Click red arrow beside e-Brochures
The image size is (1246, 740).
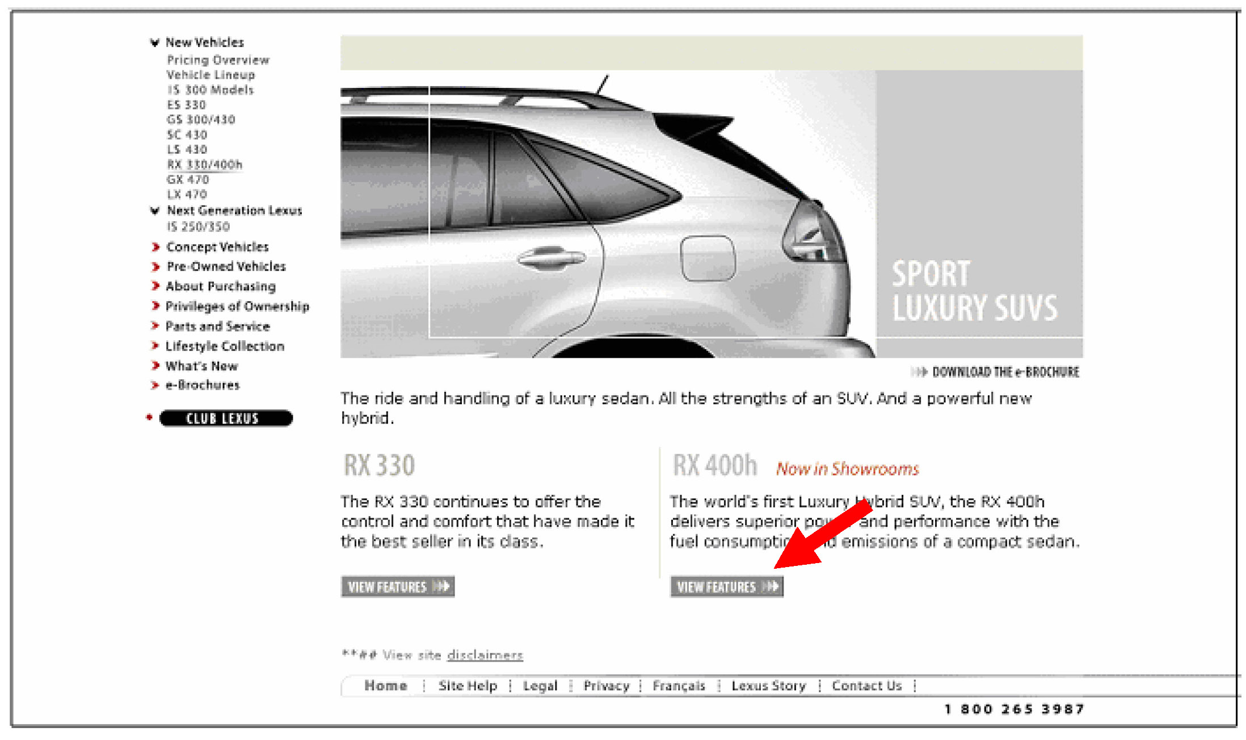[155, 385]
